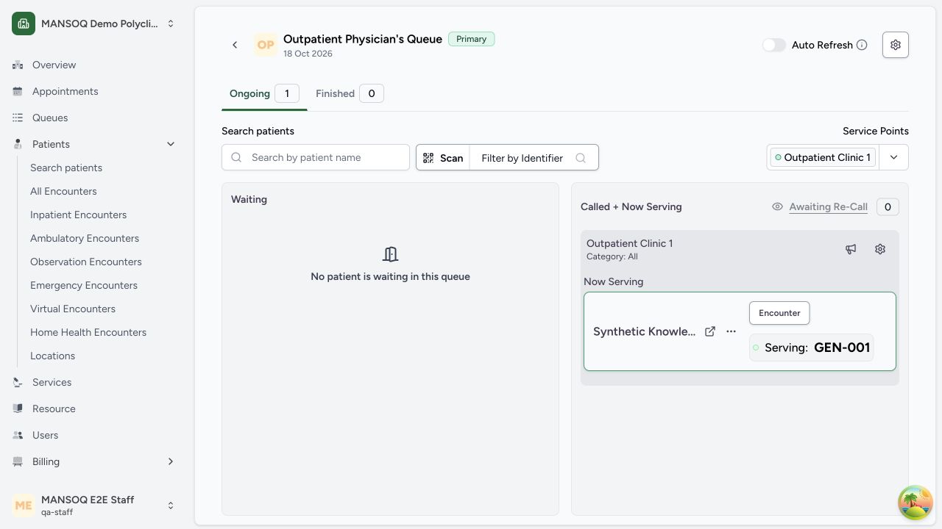942x529 pixels.
Task: Click the Encounter button
Action: coord(779,313)
